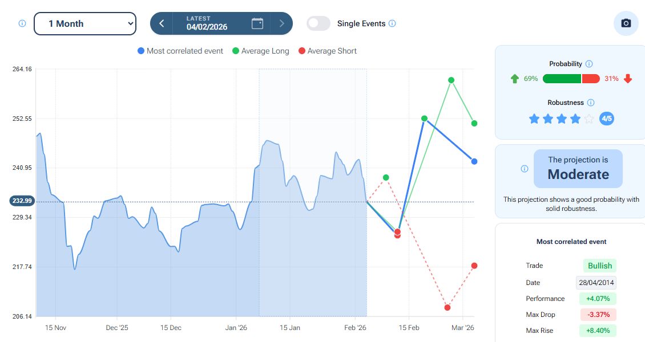The height and width of the screenshot is (342, 645).
Task: Click the 4/5 robustness rating badge
Action: coord(607,119)
